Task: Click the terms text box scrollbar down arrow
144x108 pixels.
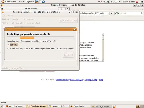Action: tap(103, 60)
